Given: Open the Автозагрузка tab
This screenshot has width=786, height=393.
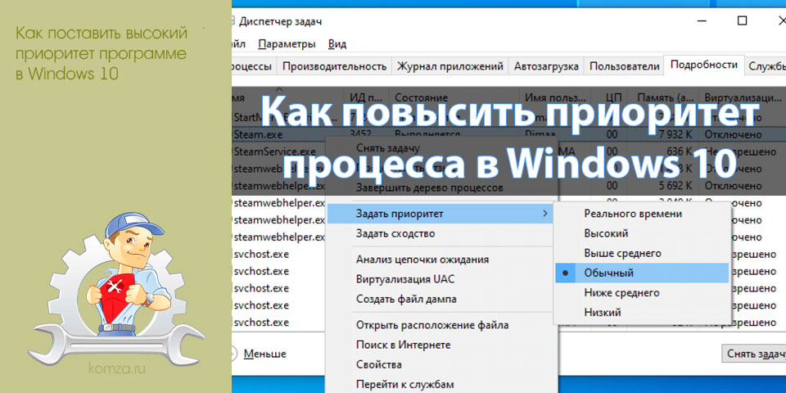Looking at the screenshot, I should 546,66.
